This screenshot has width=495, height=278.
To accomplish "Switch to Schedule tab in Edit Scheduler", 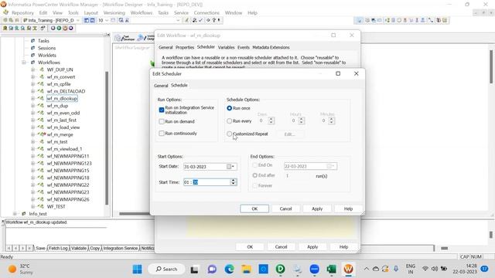I will (179, 86).
